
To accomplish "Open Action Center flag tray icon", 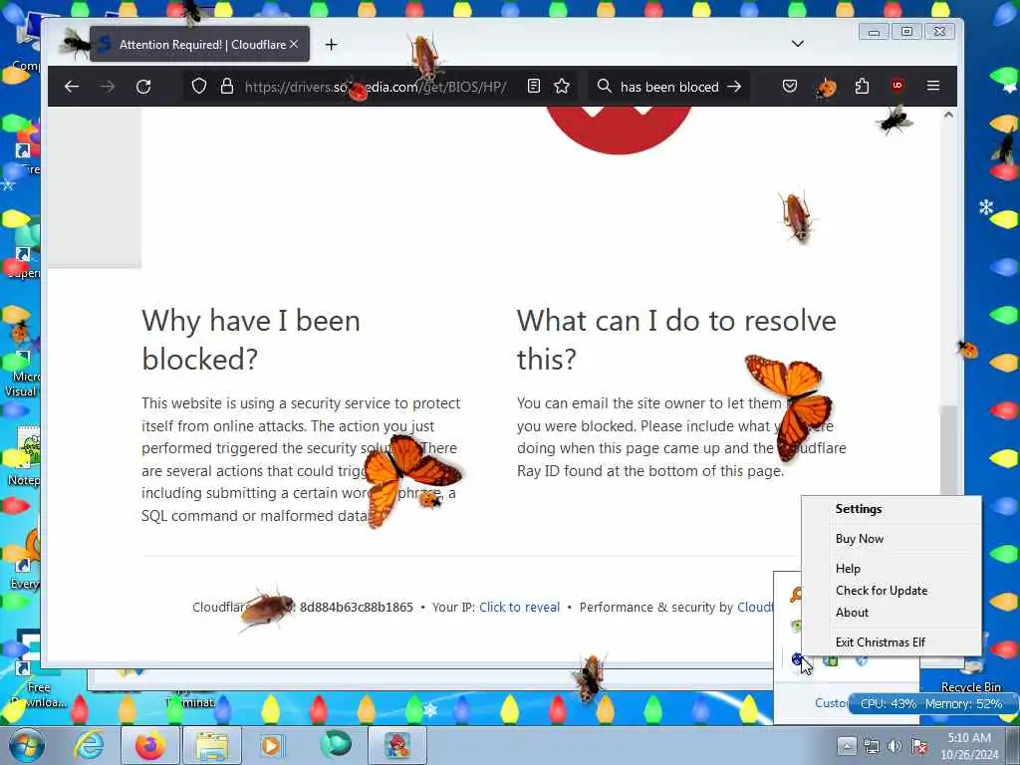I will tap(919, 746).
